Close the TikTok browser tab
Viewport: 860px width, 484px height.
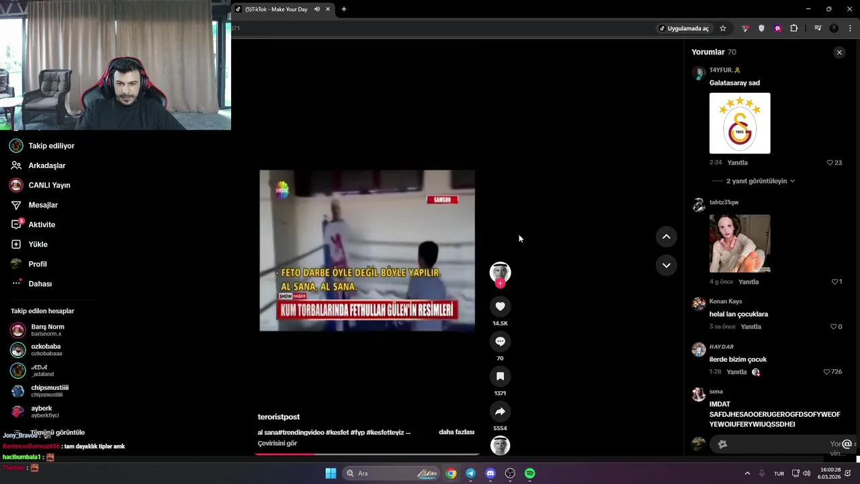coord(328,9)
